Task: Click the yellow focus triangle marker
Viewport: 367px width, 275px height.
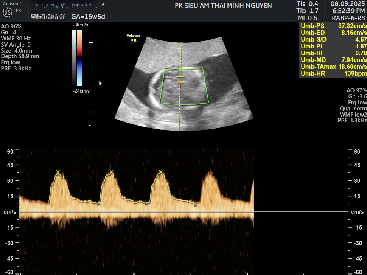Action: click(x=100, y=83)
